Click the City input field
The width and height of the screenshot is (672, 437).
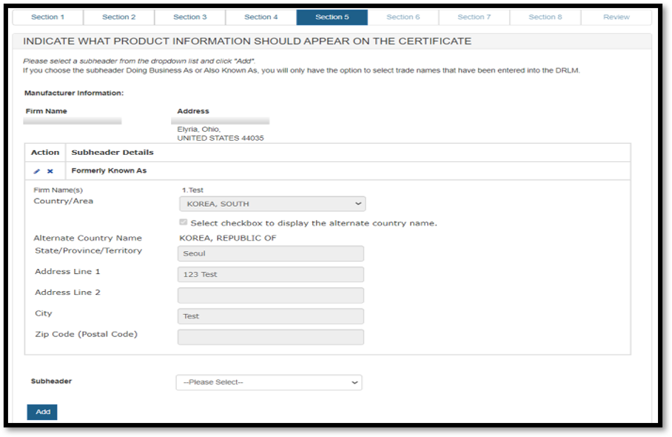[x=270, y=316]
